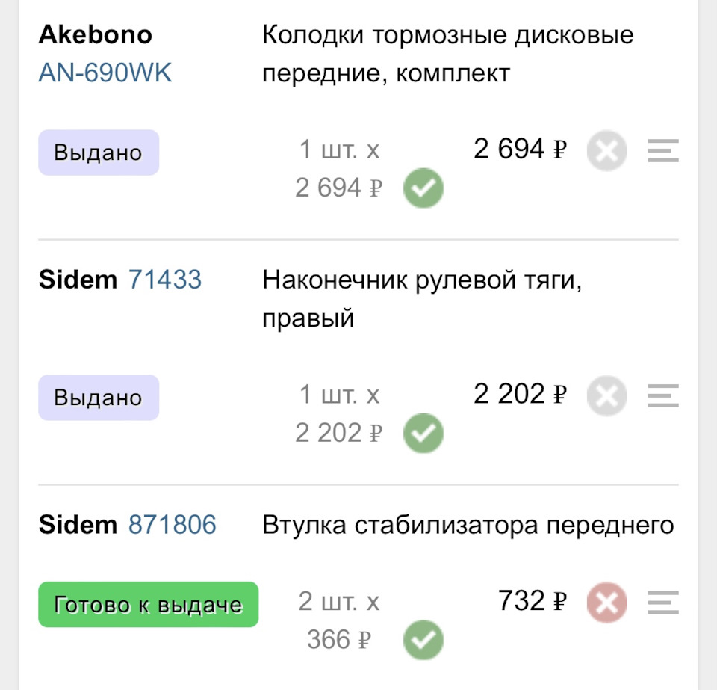
Task: Open hamburger menu for Sidem 871806
Action: point(663,603)
